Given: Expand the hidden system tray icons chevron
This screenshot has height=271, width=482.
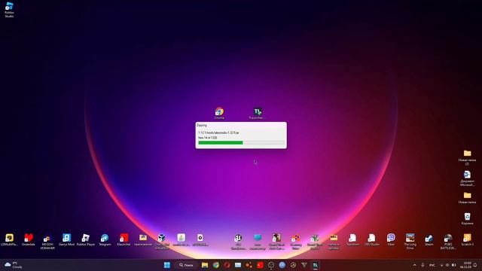Looking at the screenshot, I should coord(414,265).
